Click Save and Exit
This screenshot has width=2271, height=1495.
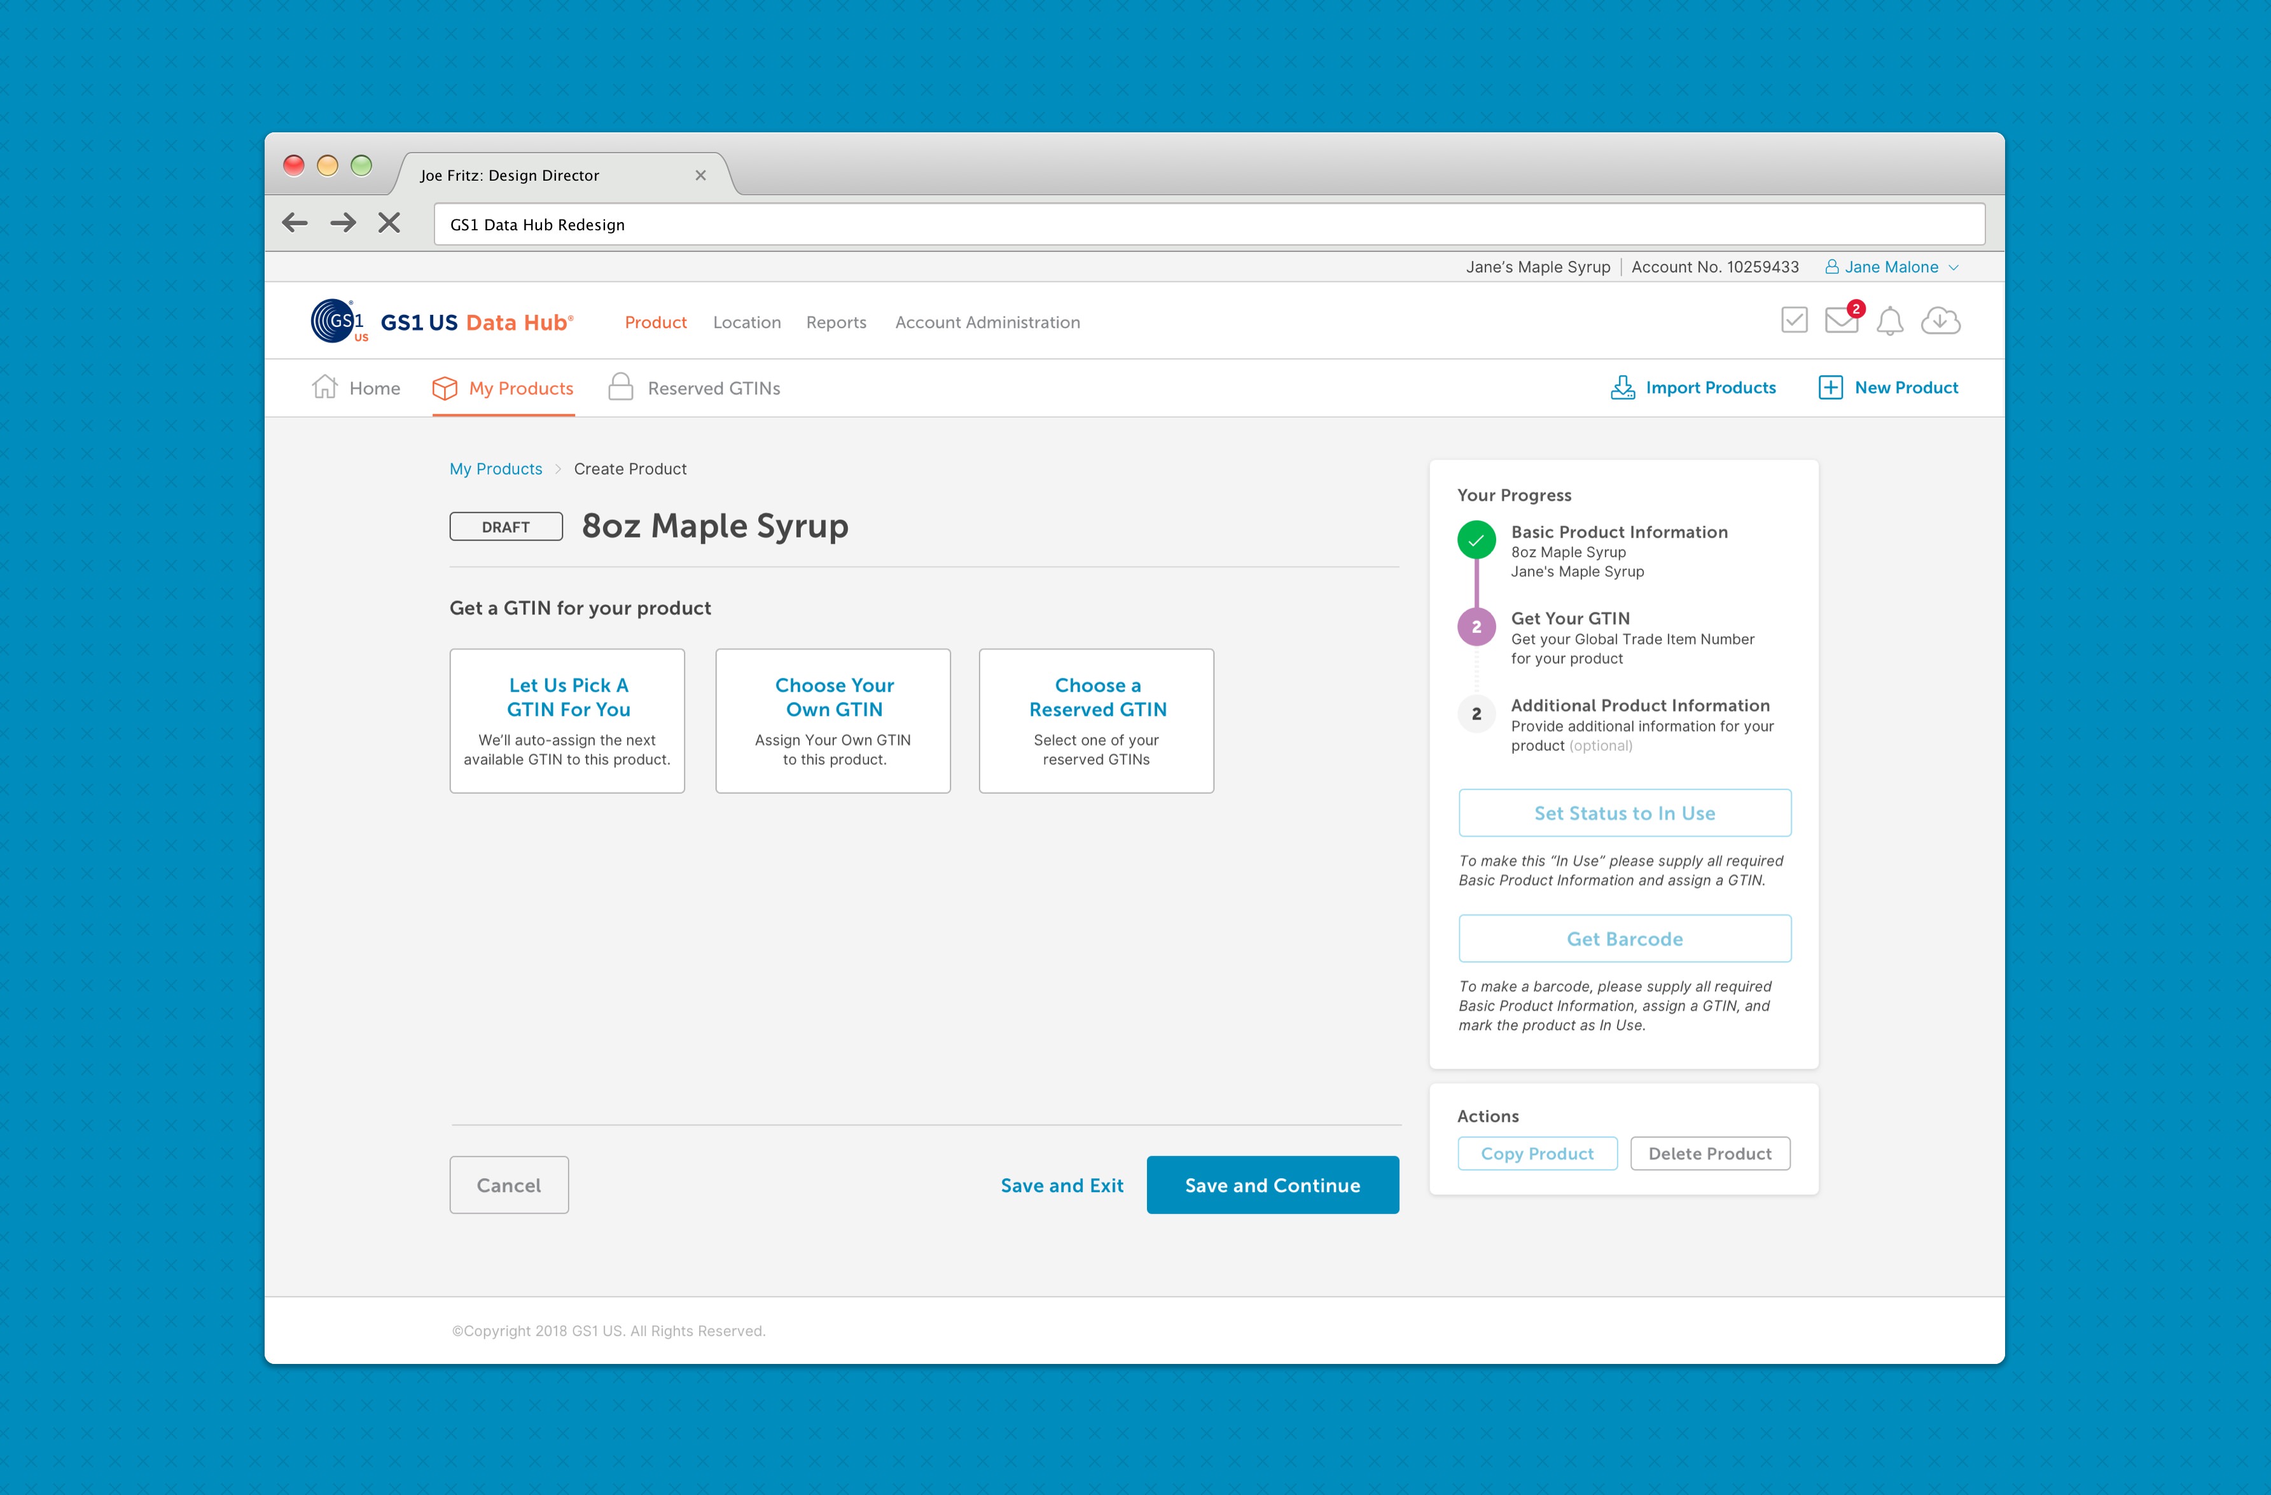pyautogui.click(x=1062, y=1185)
